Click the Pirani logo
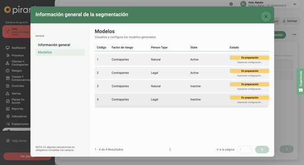304x165 pixels. tap(17, 10)
